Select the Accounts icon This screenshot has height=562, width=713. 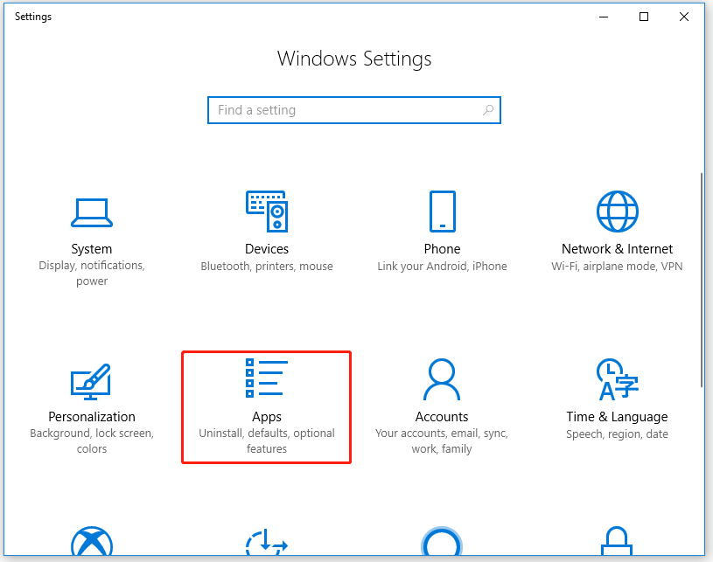[x=442, y=378]
